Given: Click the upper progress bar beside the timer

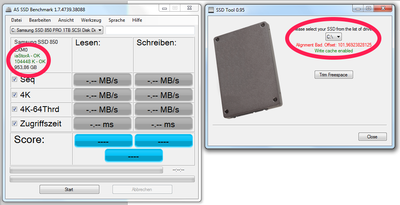Looking at the screenshot, I should pos(86,170).
